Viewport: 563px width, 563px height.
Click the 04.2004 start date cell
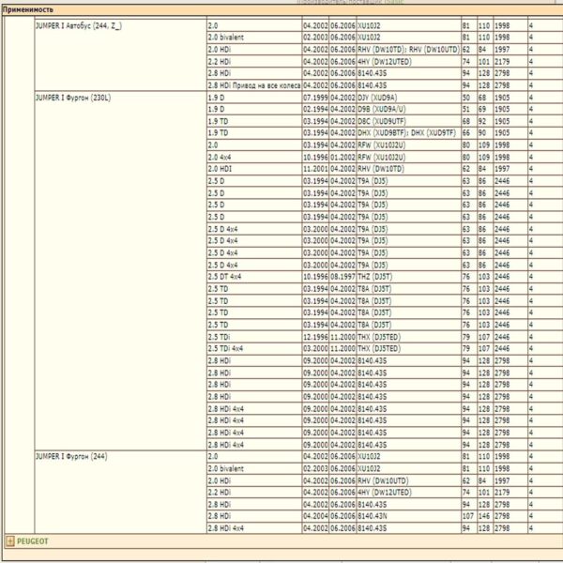315,516
